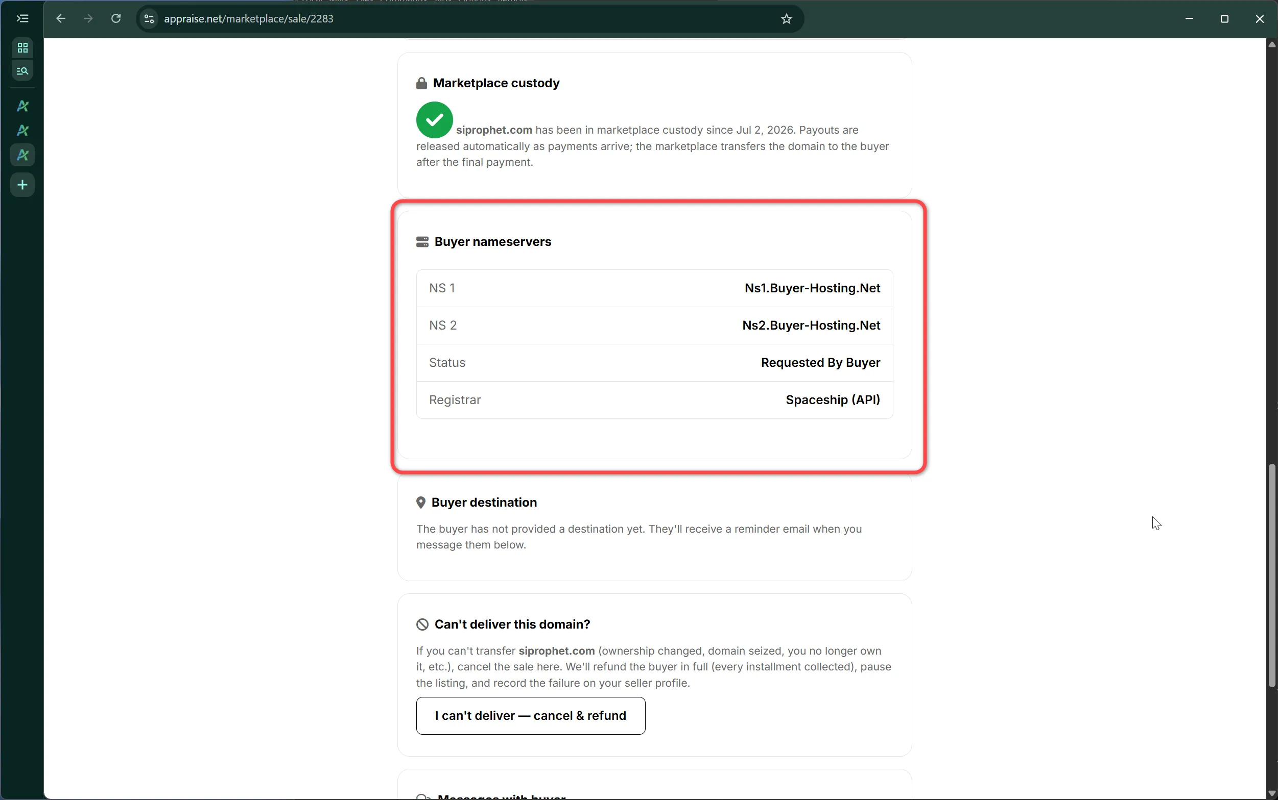1278x800 pixels.
Task: Click the scrollbar down arrow
Action: point(1272,793)
